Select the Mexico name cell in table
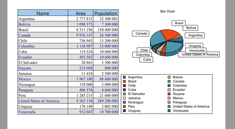Viewport: 235px width, 129px height. click(43, 79)
